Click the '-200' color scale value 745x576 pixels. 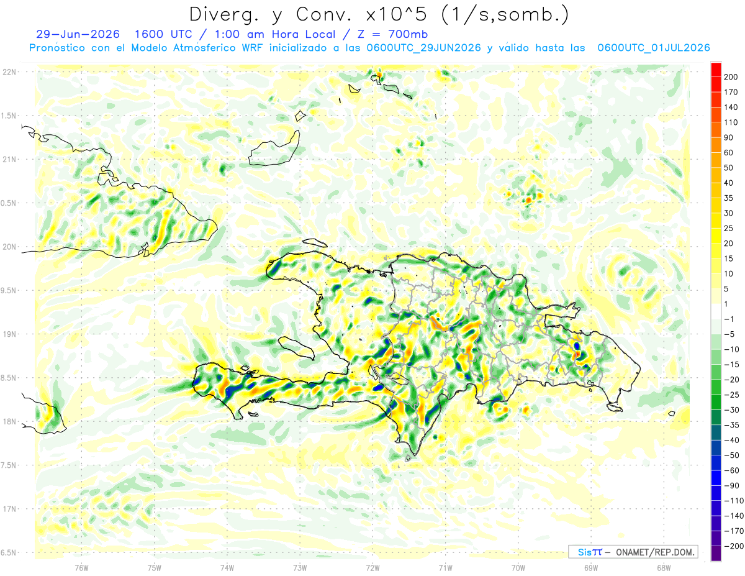point(733,546)
